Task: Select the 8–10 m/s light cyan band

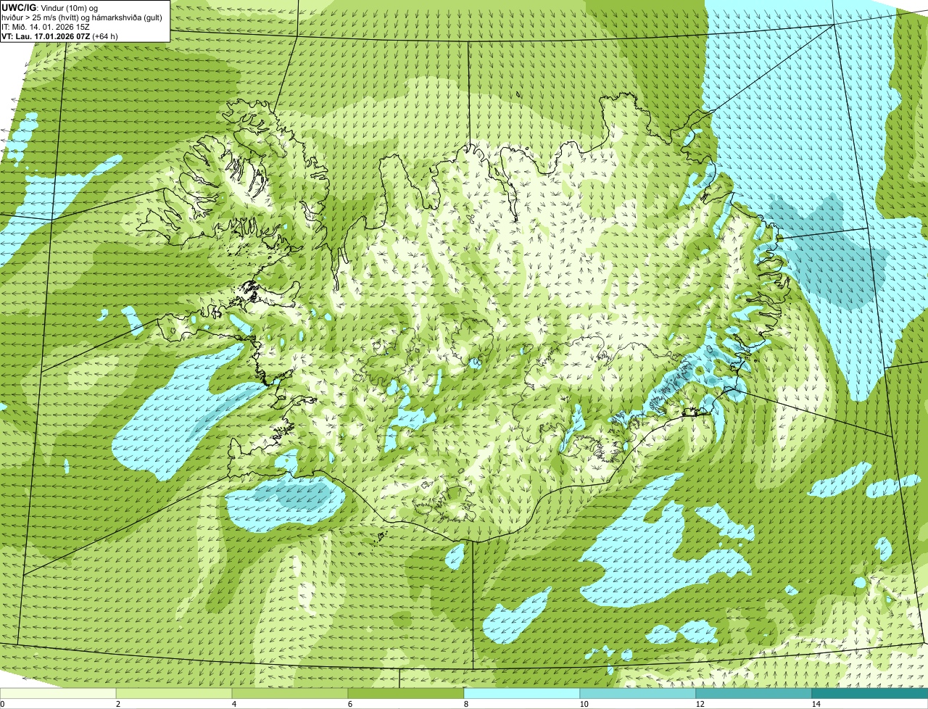Action: click(x=522, y=694)
